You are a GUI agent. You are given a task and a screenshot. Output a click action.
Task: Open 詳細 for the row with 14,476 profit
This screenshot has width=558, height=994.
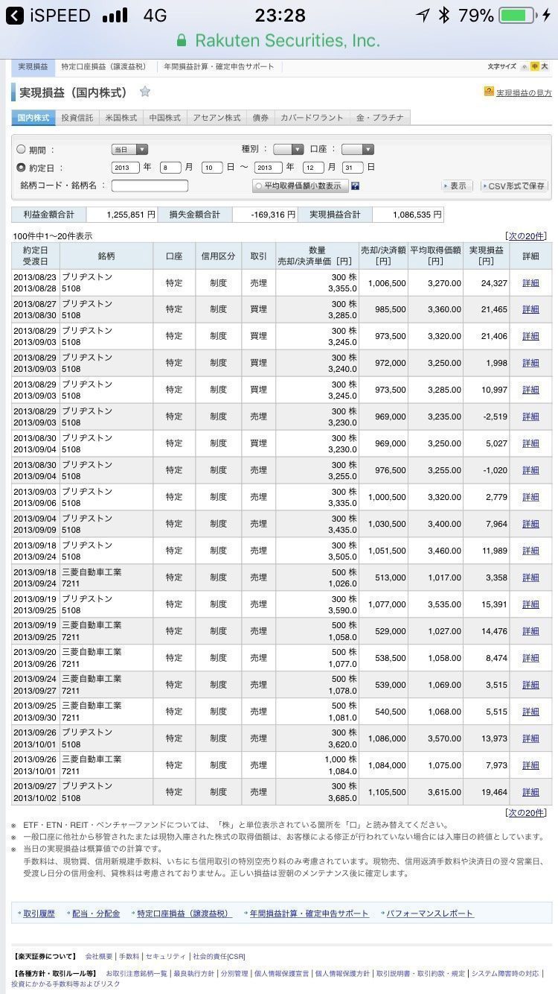530,631
